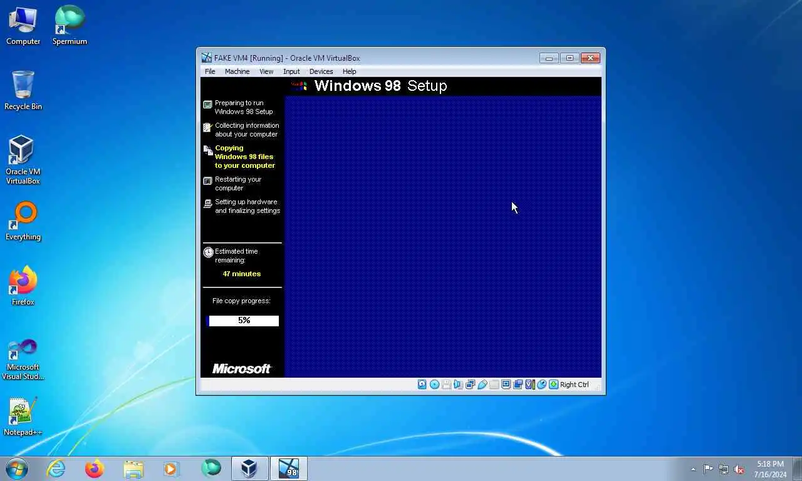Select the Recycle Bin desktop icon
The height and width of the screenshot is (481, 802).
point(23,91)
